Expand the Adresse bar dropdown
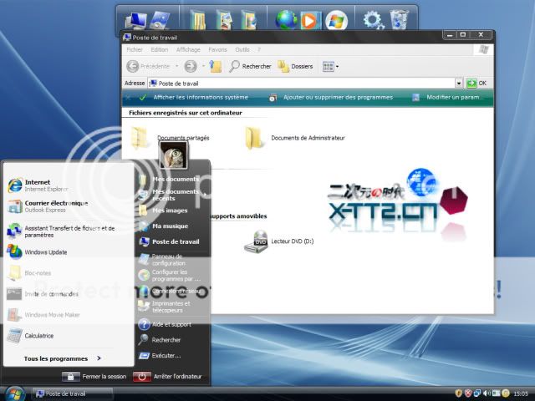 point(459,84)
